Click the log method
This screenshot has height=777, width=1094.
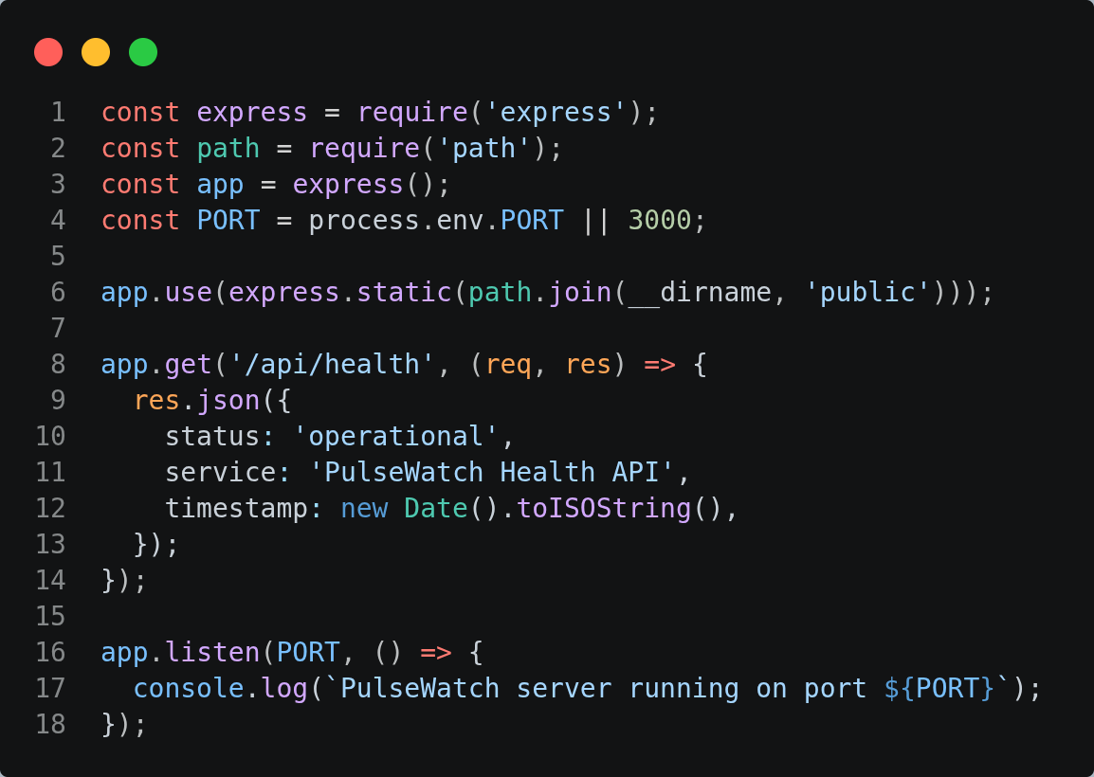pyautogui.click(x=284, y=689)
